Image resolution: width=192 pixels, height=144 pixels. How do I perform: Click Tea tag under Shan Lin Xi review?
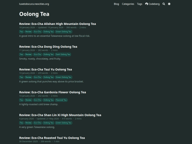21,123
